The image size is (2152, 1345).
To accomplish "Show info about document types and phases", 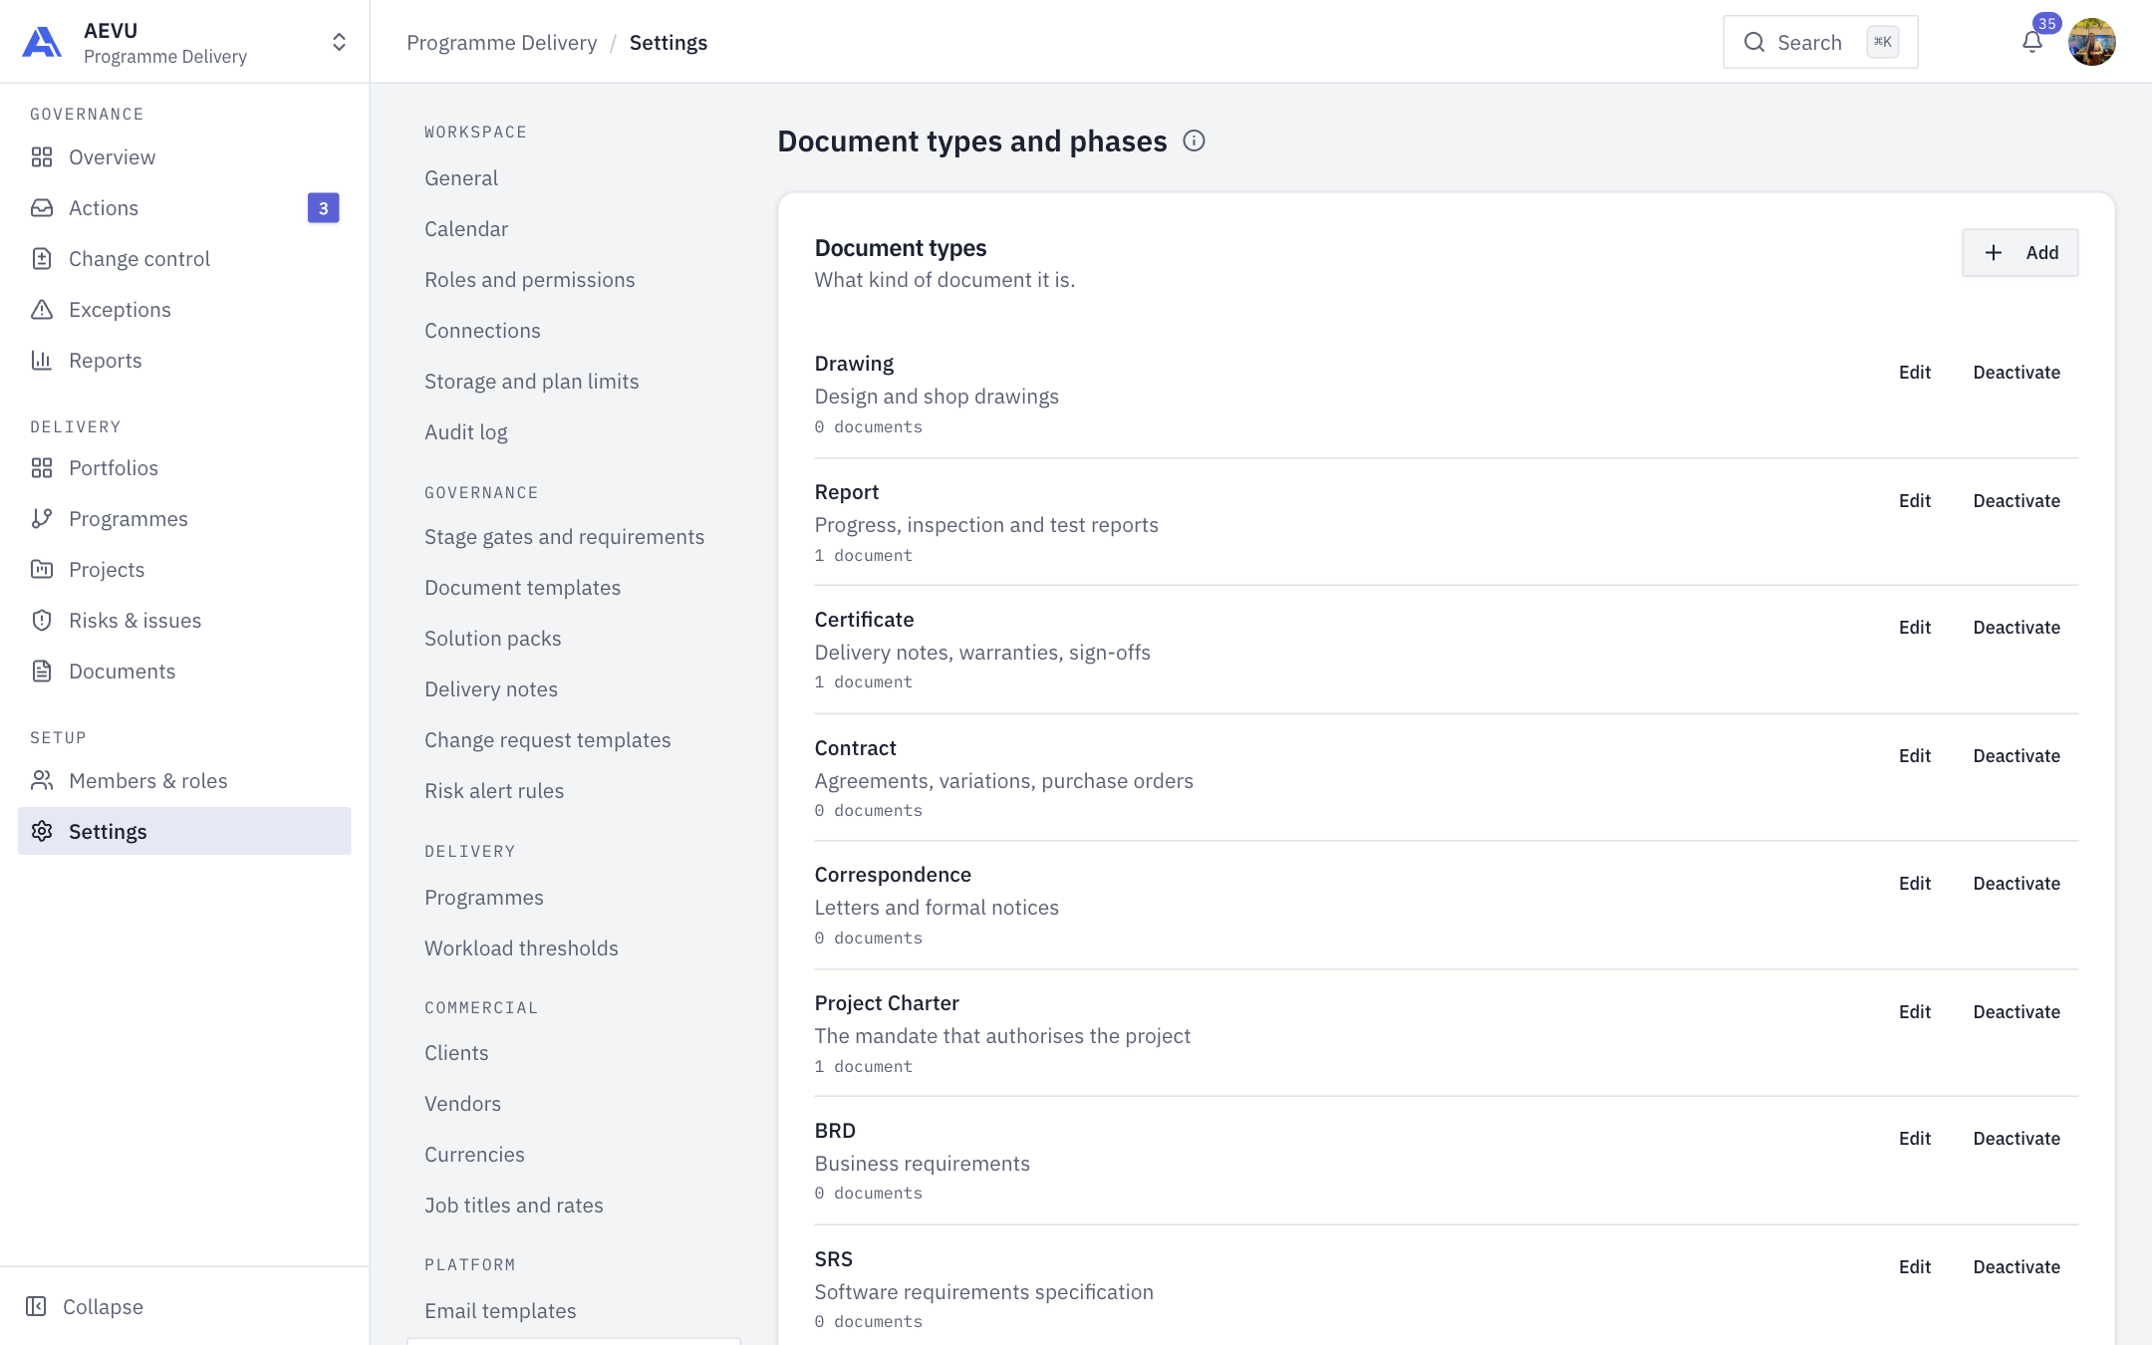I will [1194, 141].
